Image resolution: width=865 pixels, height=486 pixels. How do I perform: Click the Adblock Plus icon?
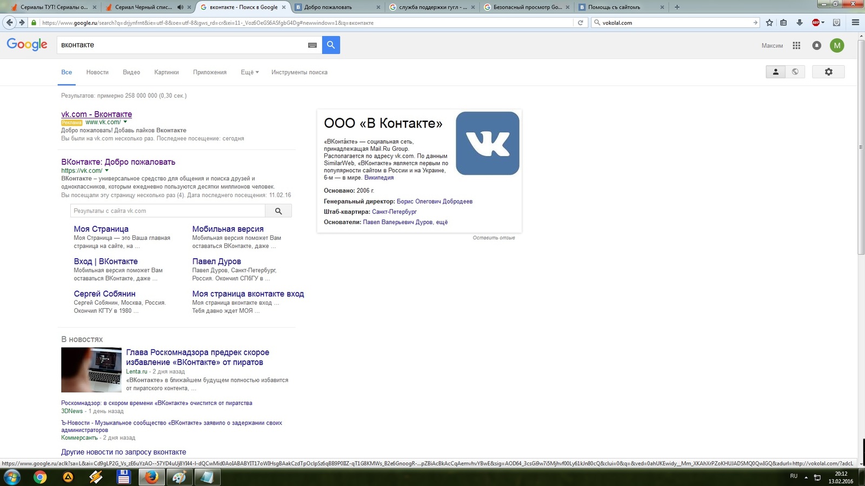[816, 23]
